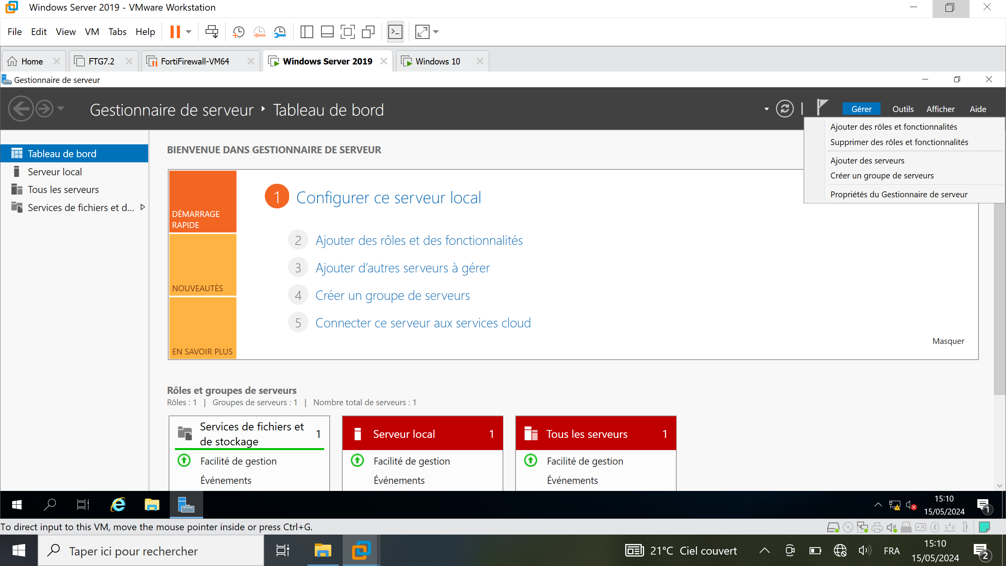
Task: Switch to Unity mode icon
Action: pyautogui.click(x=368, y=32)
